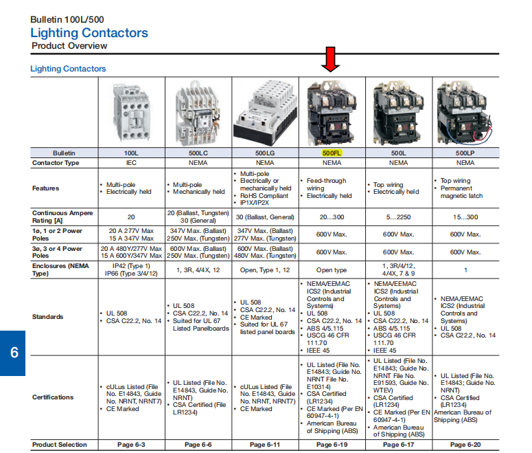Viewport: 532px width, 453px height.
Task: Click the '1, 3R, 4/4X, 12' enclosure cell
Action: (198, 270)
